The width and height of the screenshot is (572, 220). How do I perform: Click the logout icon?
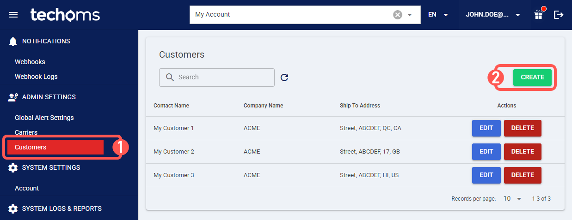pos(559,15)
